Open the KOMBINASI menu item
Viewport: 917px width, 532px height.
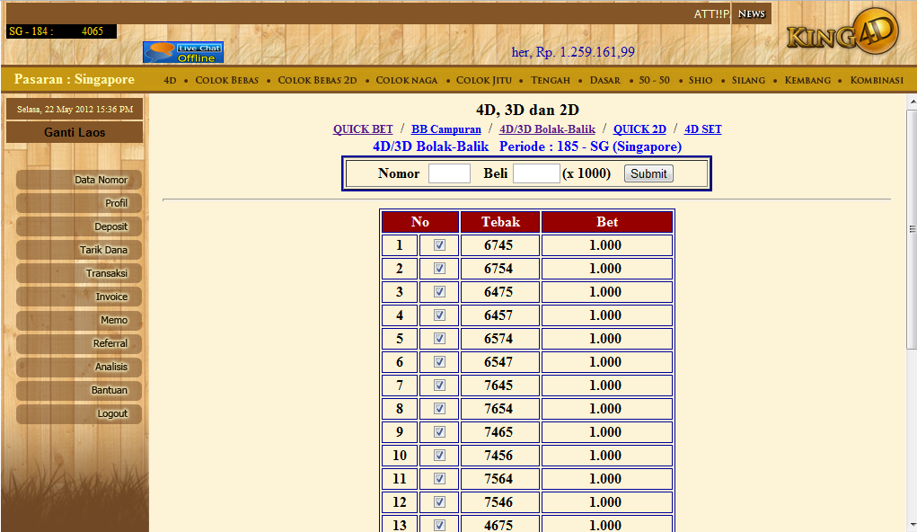(877, 80)
